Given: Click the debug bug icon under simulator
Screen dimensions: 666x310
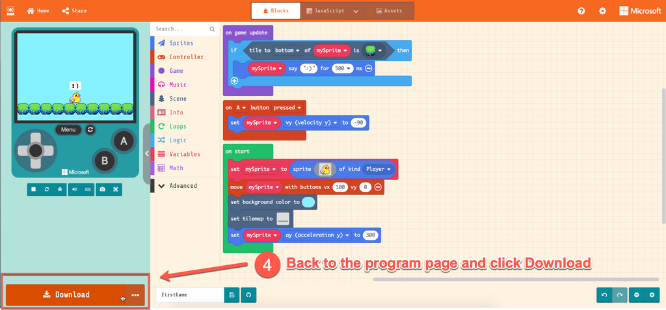Looking at the screenshot, I should (x=60, y=189).
